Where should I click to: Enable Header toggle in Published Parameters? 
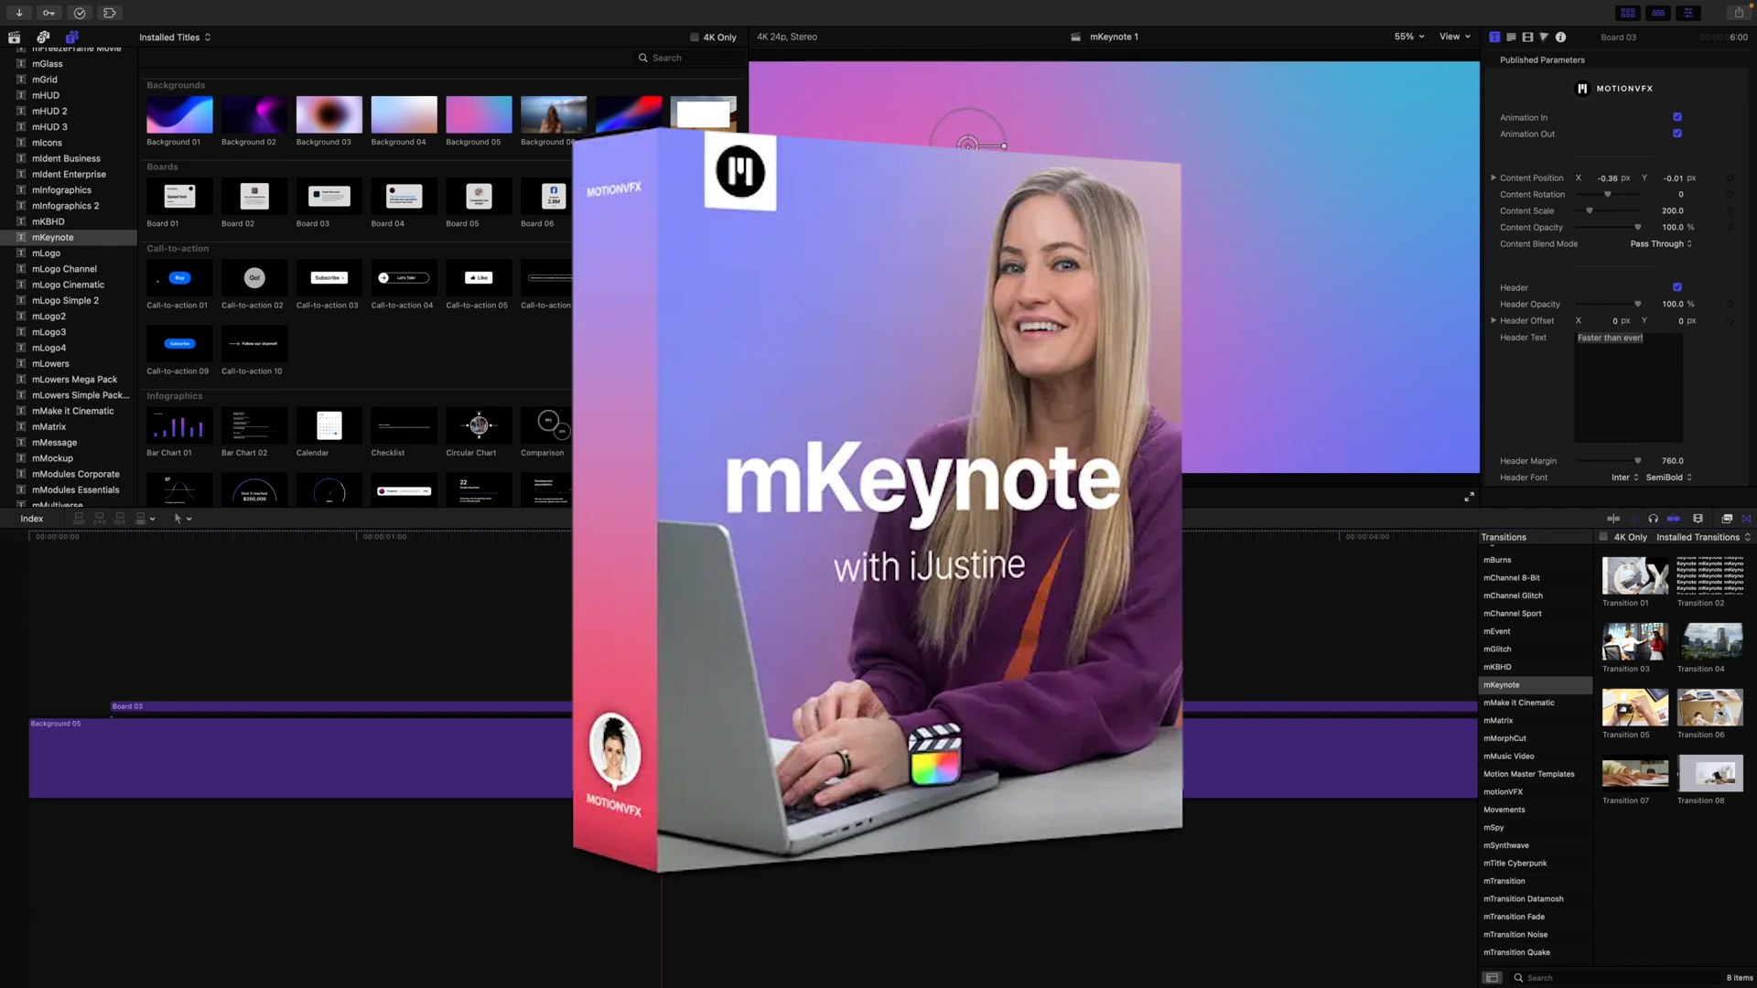click(1677, 287)
